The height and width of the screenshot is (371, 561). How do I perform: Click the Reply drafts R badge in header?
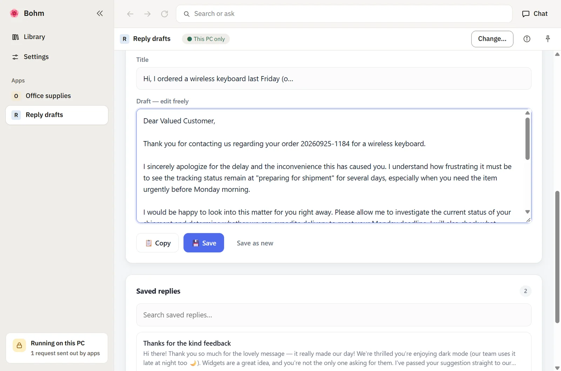[124, 39]
